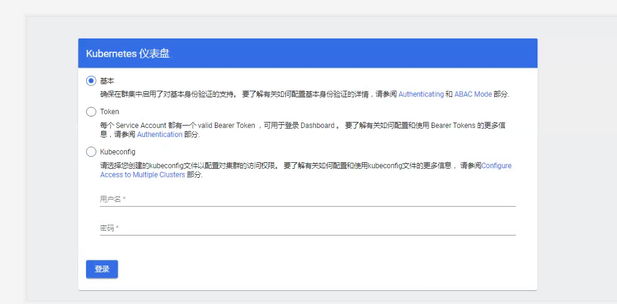The width and height of the screenshot is (617, 304).
Task: Choose the Token login option
Action: click(91, 112)
